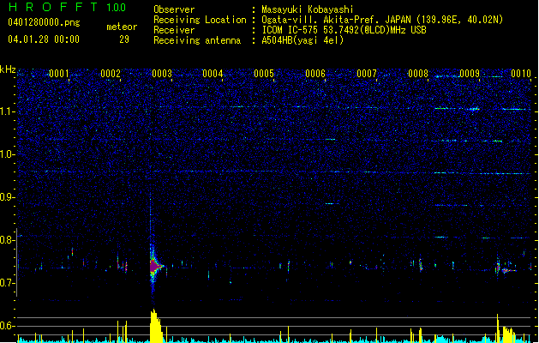539x343 pixels.
Task: Click the antenna A504HB(yagi 4el) text
Action: coord(302,40)
